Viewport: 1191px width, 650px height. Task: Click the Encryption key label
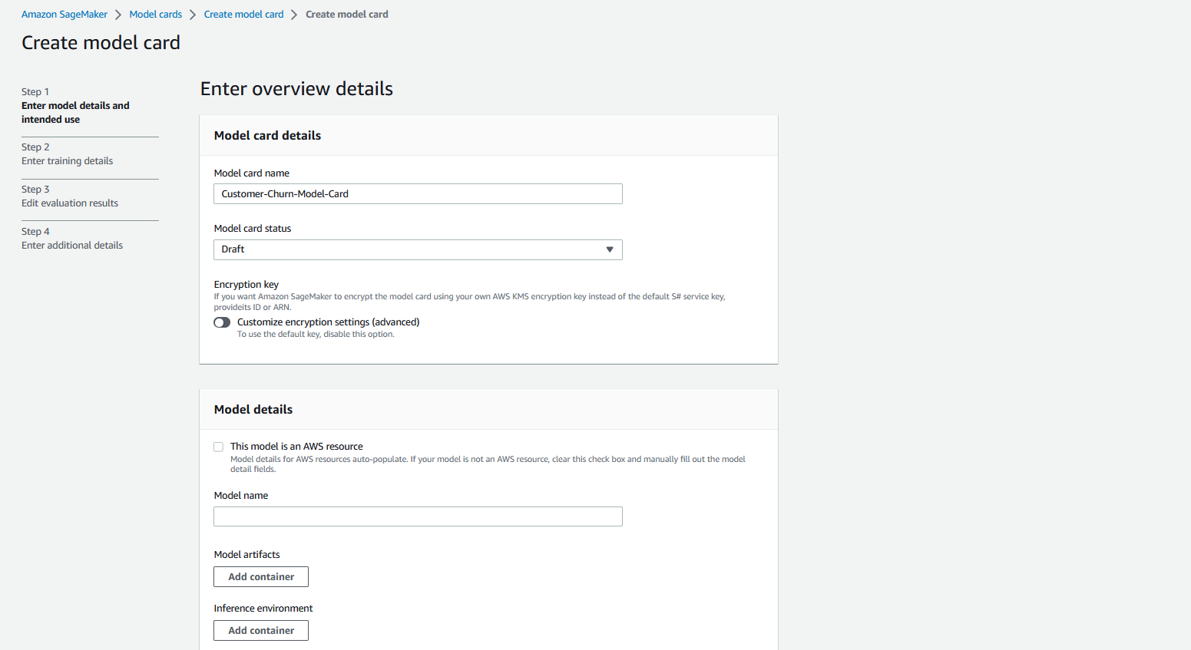tap(246, 285)
